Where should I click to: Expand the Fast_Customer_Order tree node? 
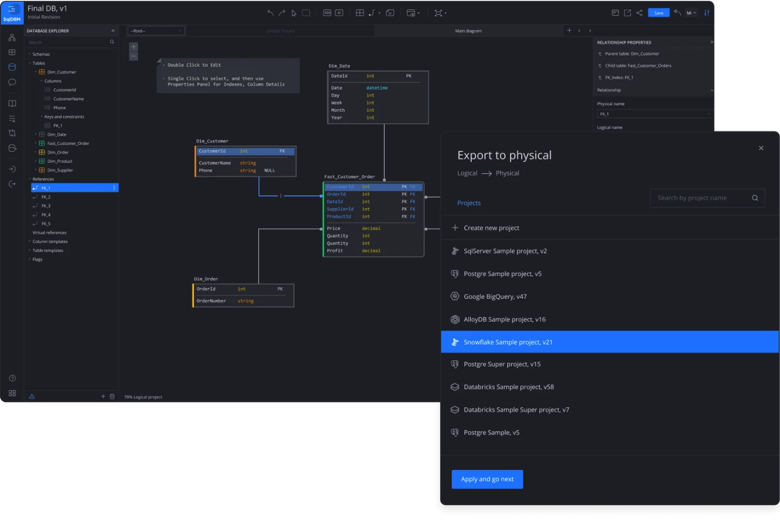(x=36, y=143)
